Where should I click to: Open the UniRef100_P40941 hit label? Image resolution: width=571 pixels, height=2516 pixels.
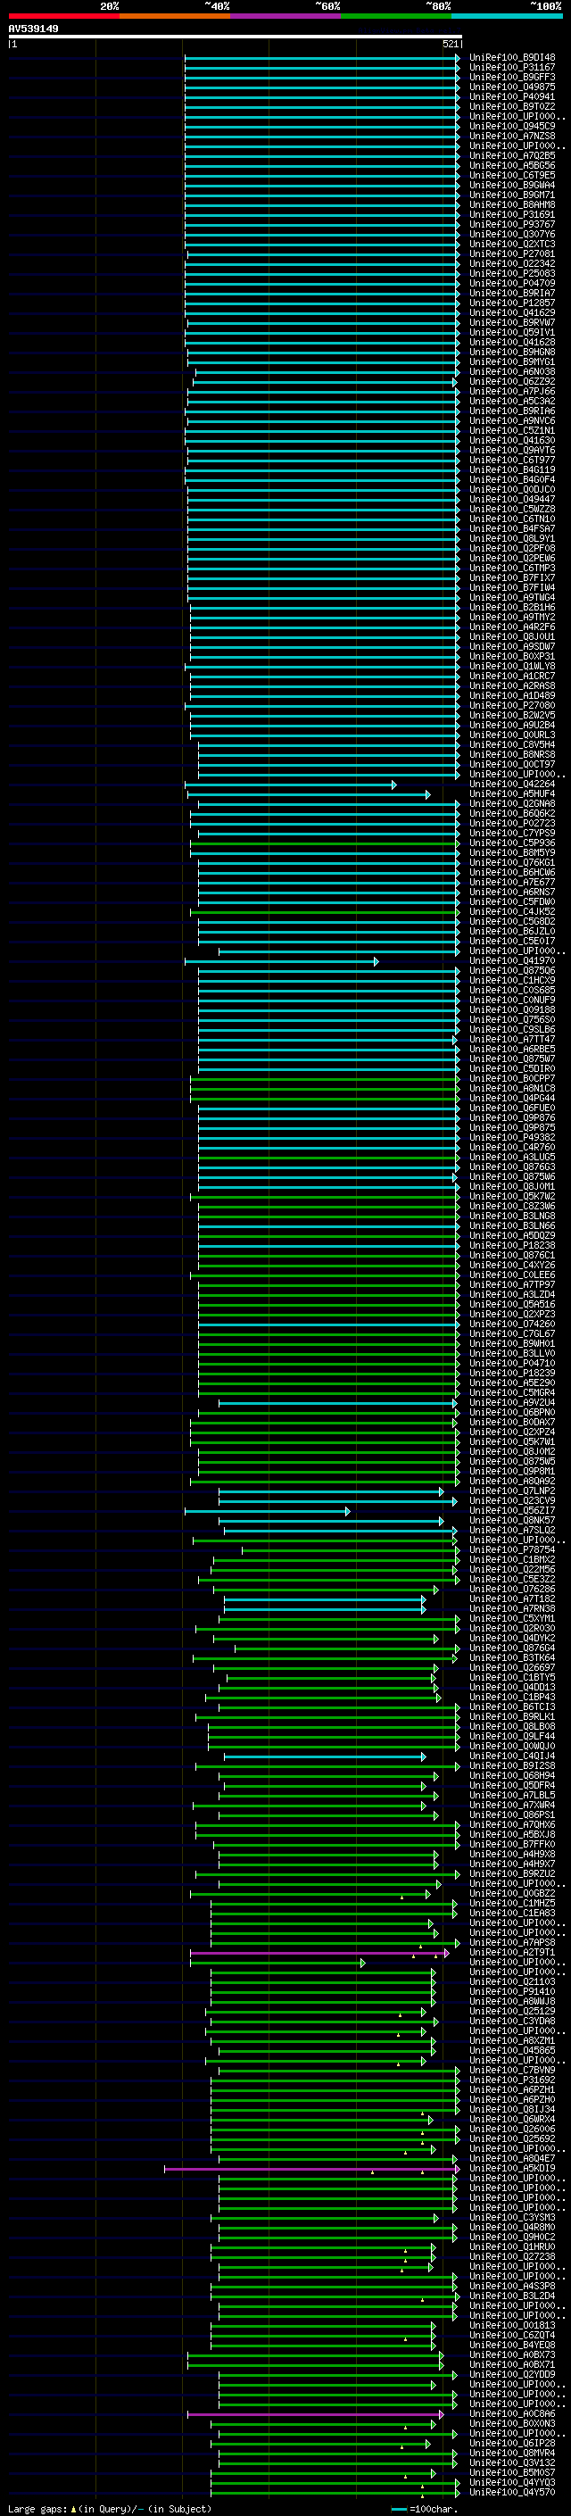pyautogui.click(x=512, y=96)
